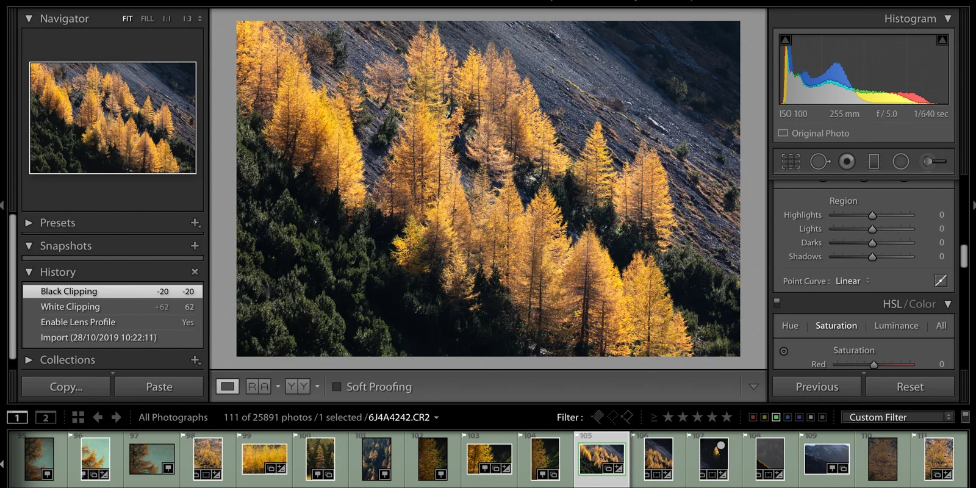Check the Original Photo box
This screenshot has height=488, width=976.
(x=783, y=133)
